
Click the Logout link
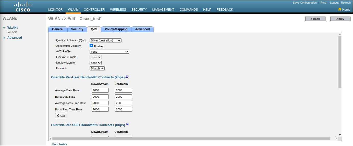tap(334, 3)
